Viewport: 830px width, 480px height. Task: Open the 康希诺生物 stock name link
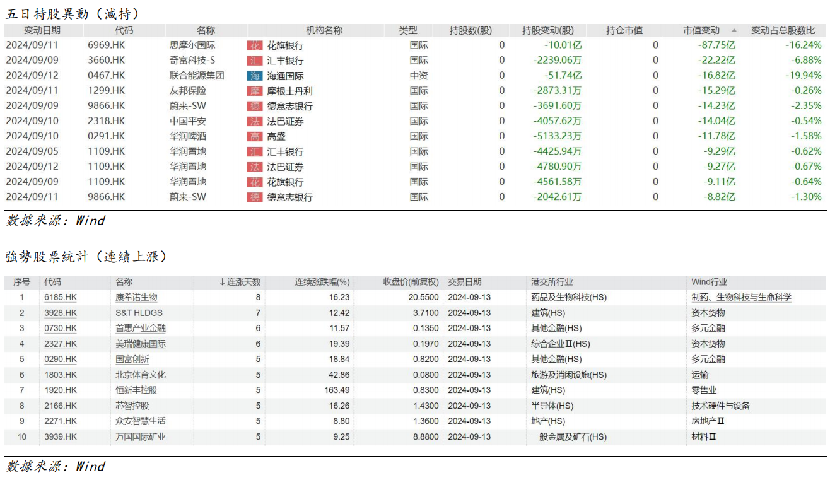click(x=136, y=297)
